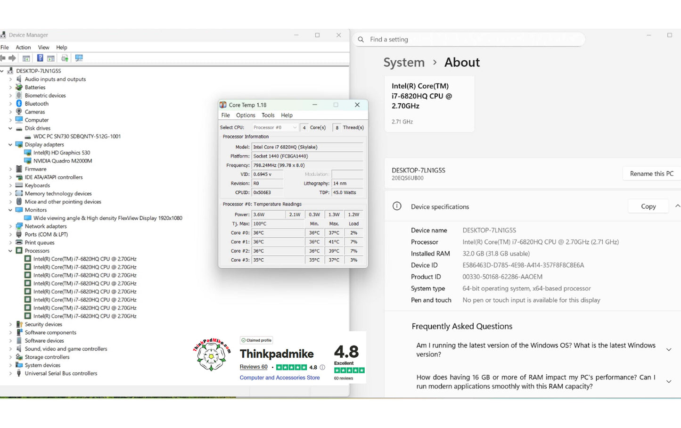The height and width of the screenshot is (428, 681).
Task: Click the Audio inputs and outputs speaker icon
Action: (19, 79)
